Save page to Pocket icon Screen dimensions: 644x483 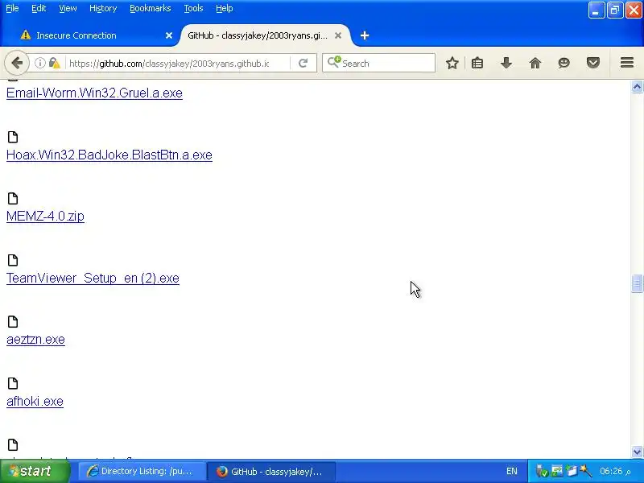593,63
